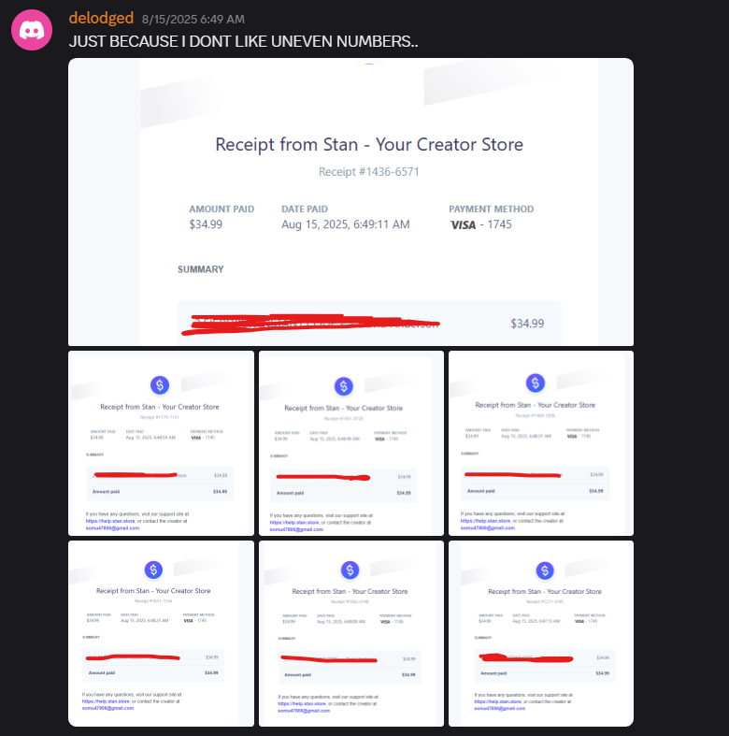The image size is (729, 736).
Task: Click the dollar icon in the bottom-left receipt
Action: coord(153,570)
